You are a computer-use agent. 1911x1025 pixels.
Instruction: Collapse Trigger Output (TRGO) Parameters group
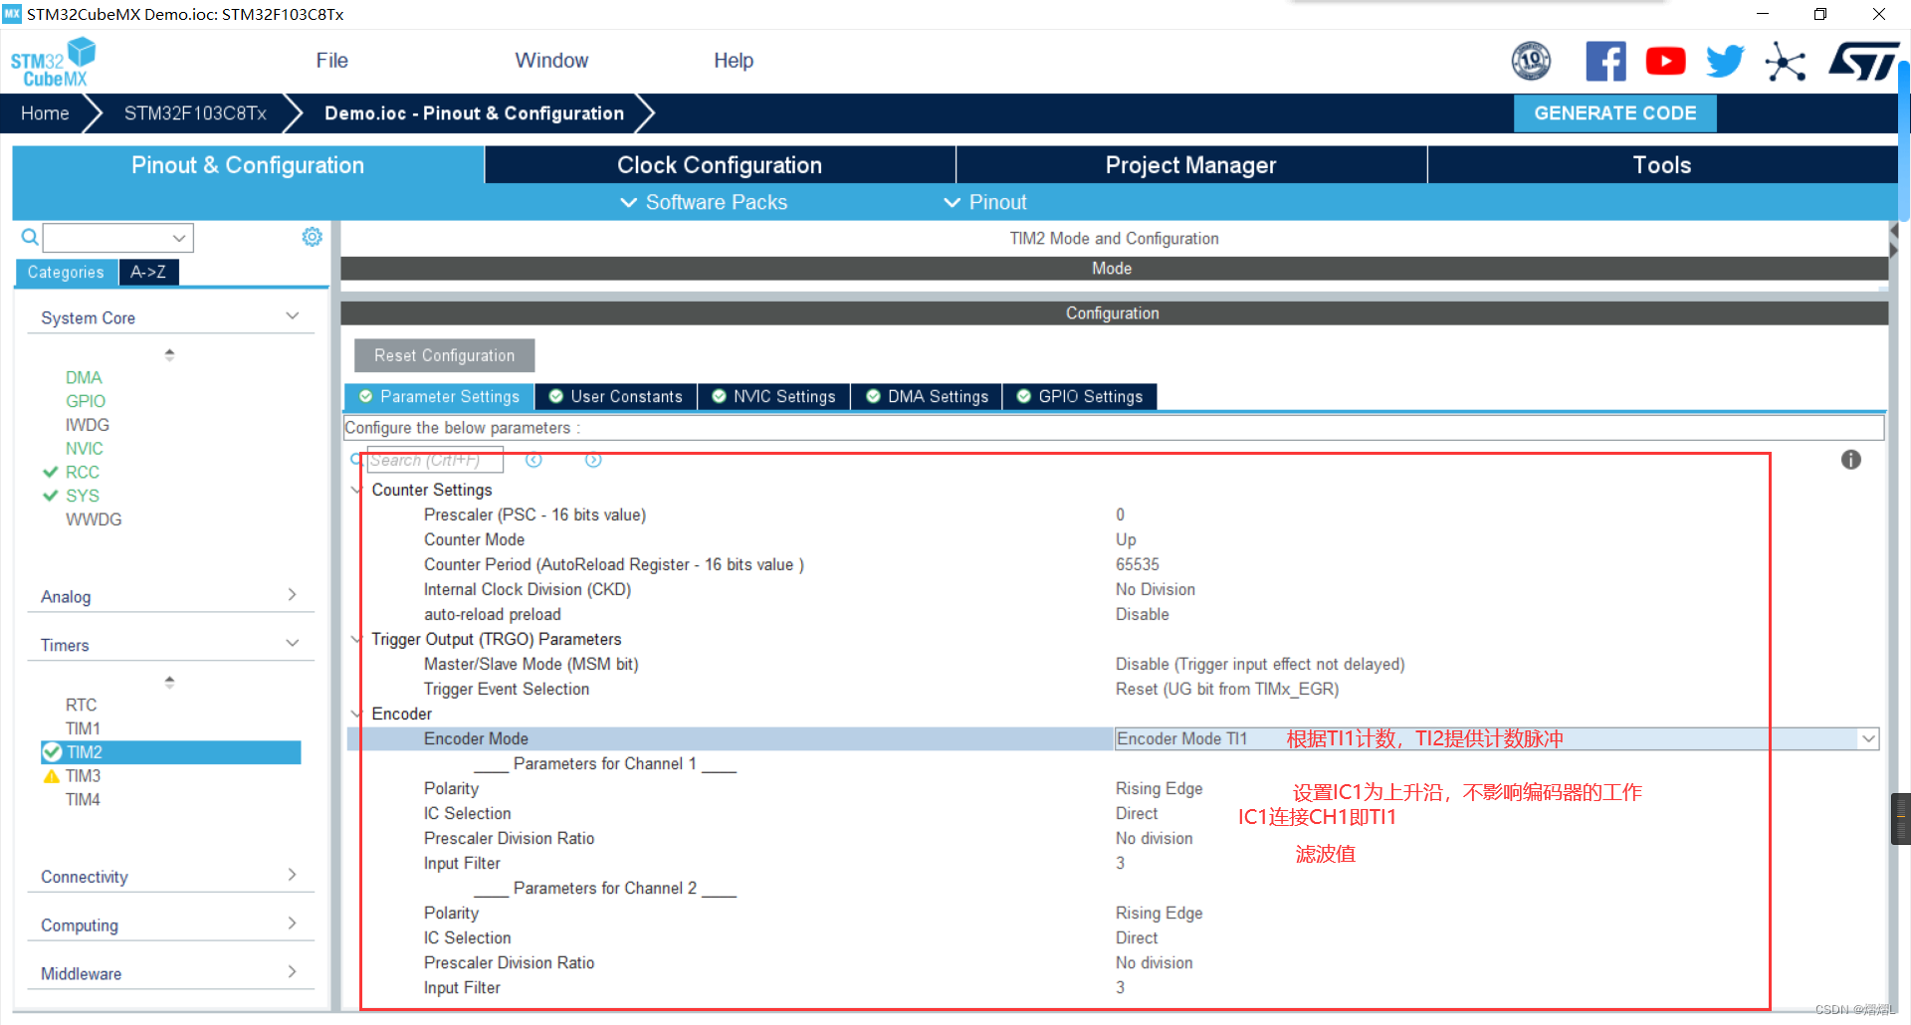356,639
